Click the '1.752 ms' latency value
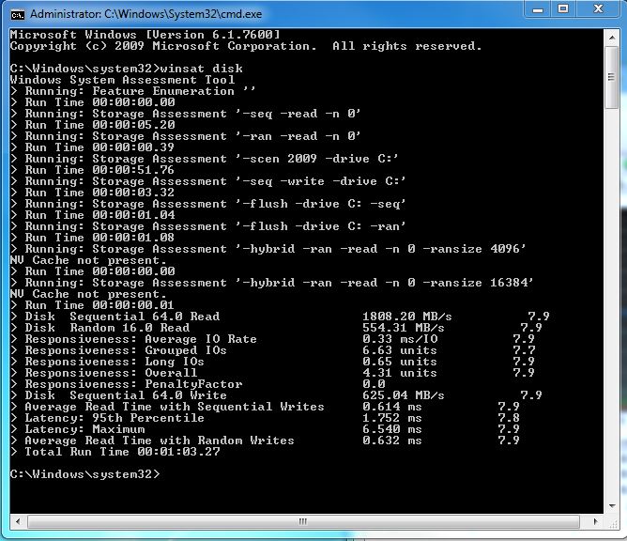This screenshot has width=627, height=541. [392, 418]
